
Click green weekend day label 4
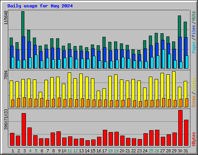30,151
